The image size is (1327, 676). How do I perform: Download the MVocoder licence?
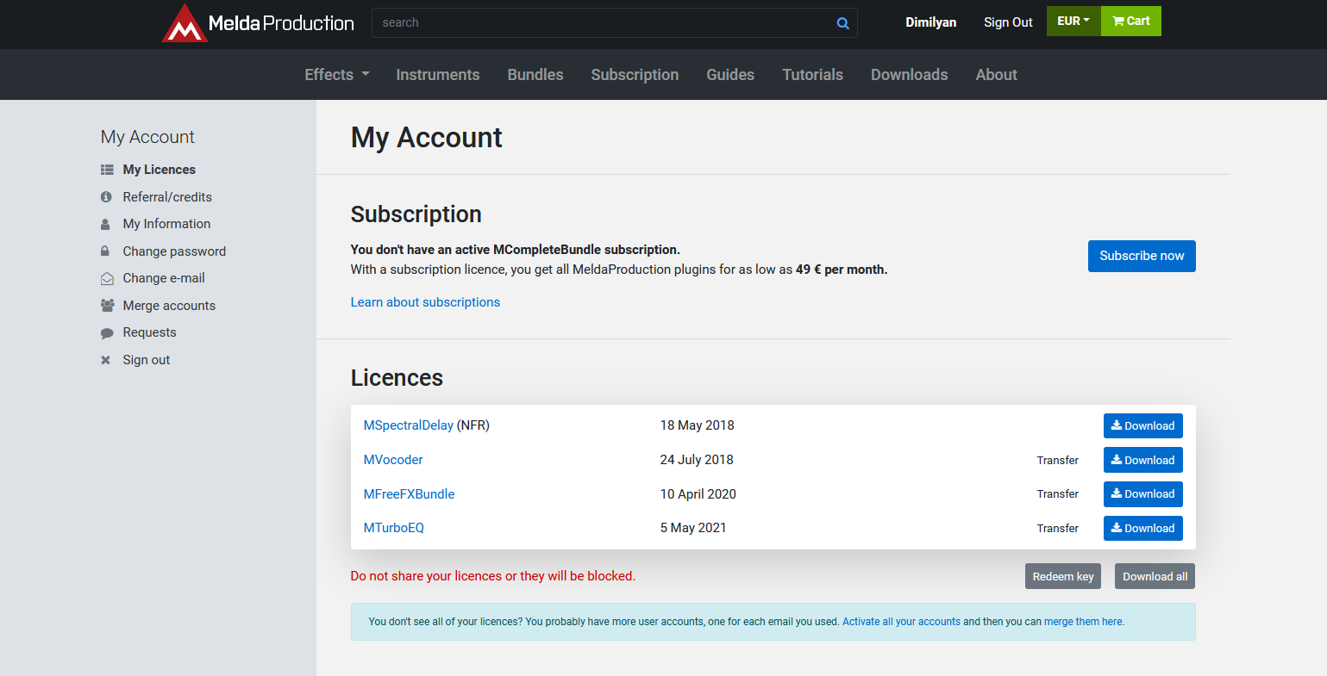(1142, 460)
